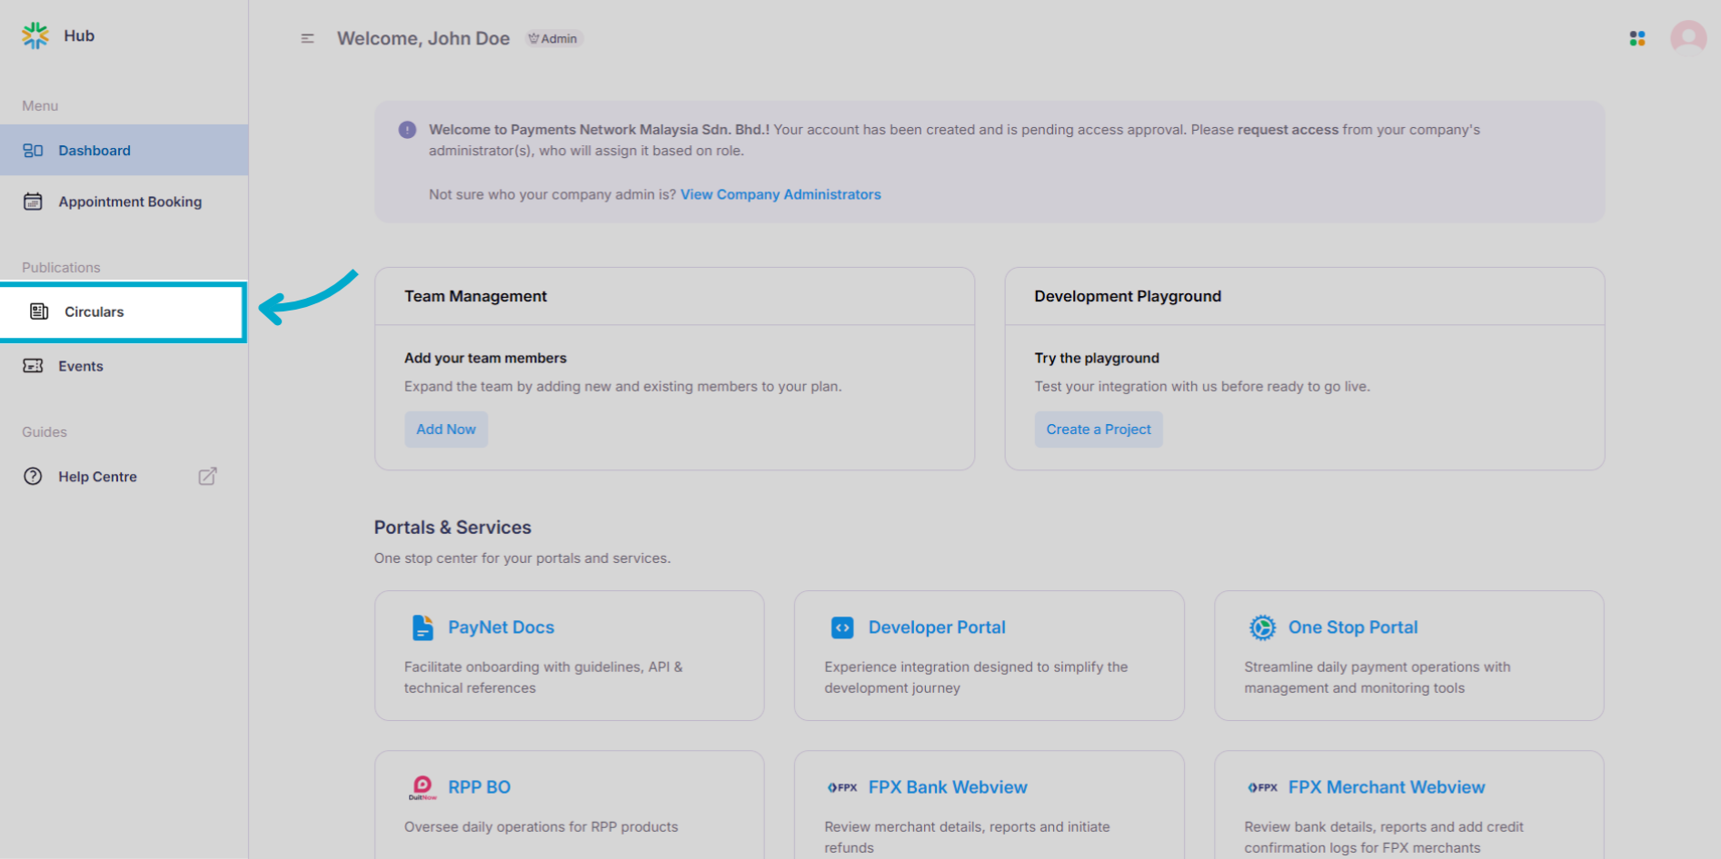The height and width of the screenshot is (859, 1721).
Task: Select Dashboard in the sidebar menu
Action: pyautogui.click(x=95, y=151)
